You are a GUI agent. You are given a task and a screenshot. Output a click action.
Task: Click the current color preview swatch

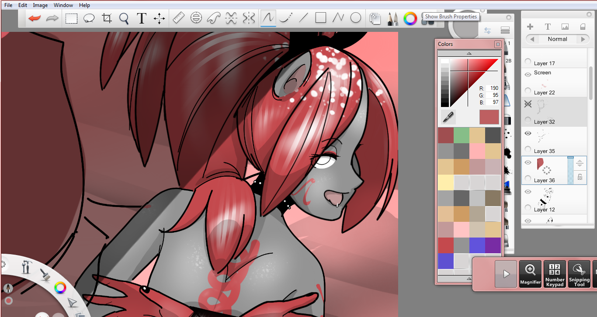(489, 117)
